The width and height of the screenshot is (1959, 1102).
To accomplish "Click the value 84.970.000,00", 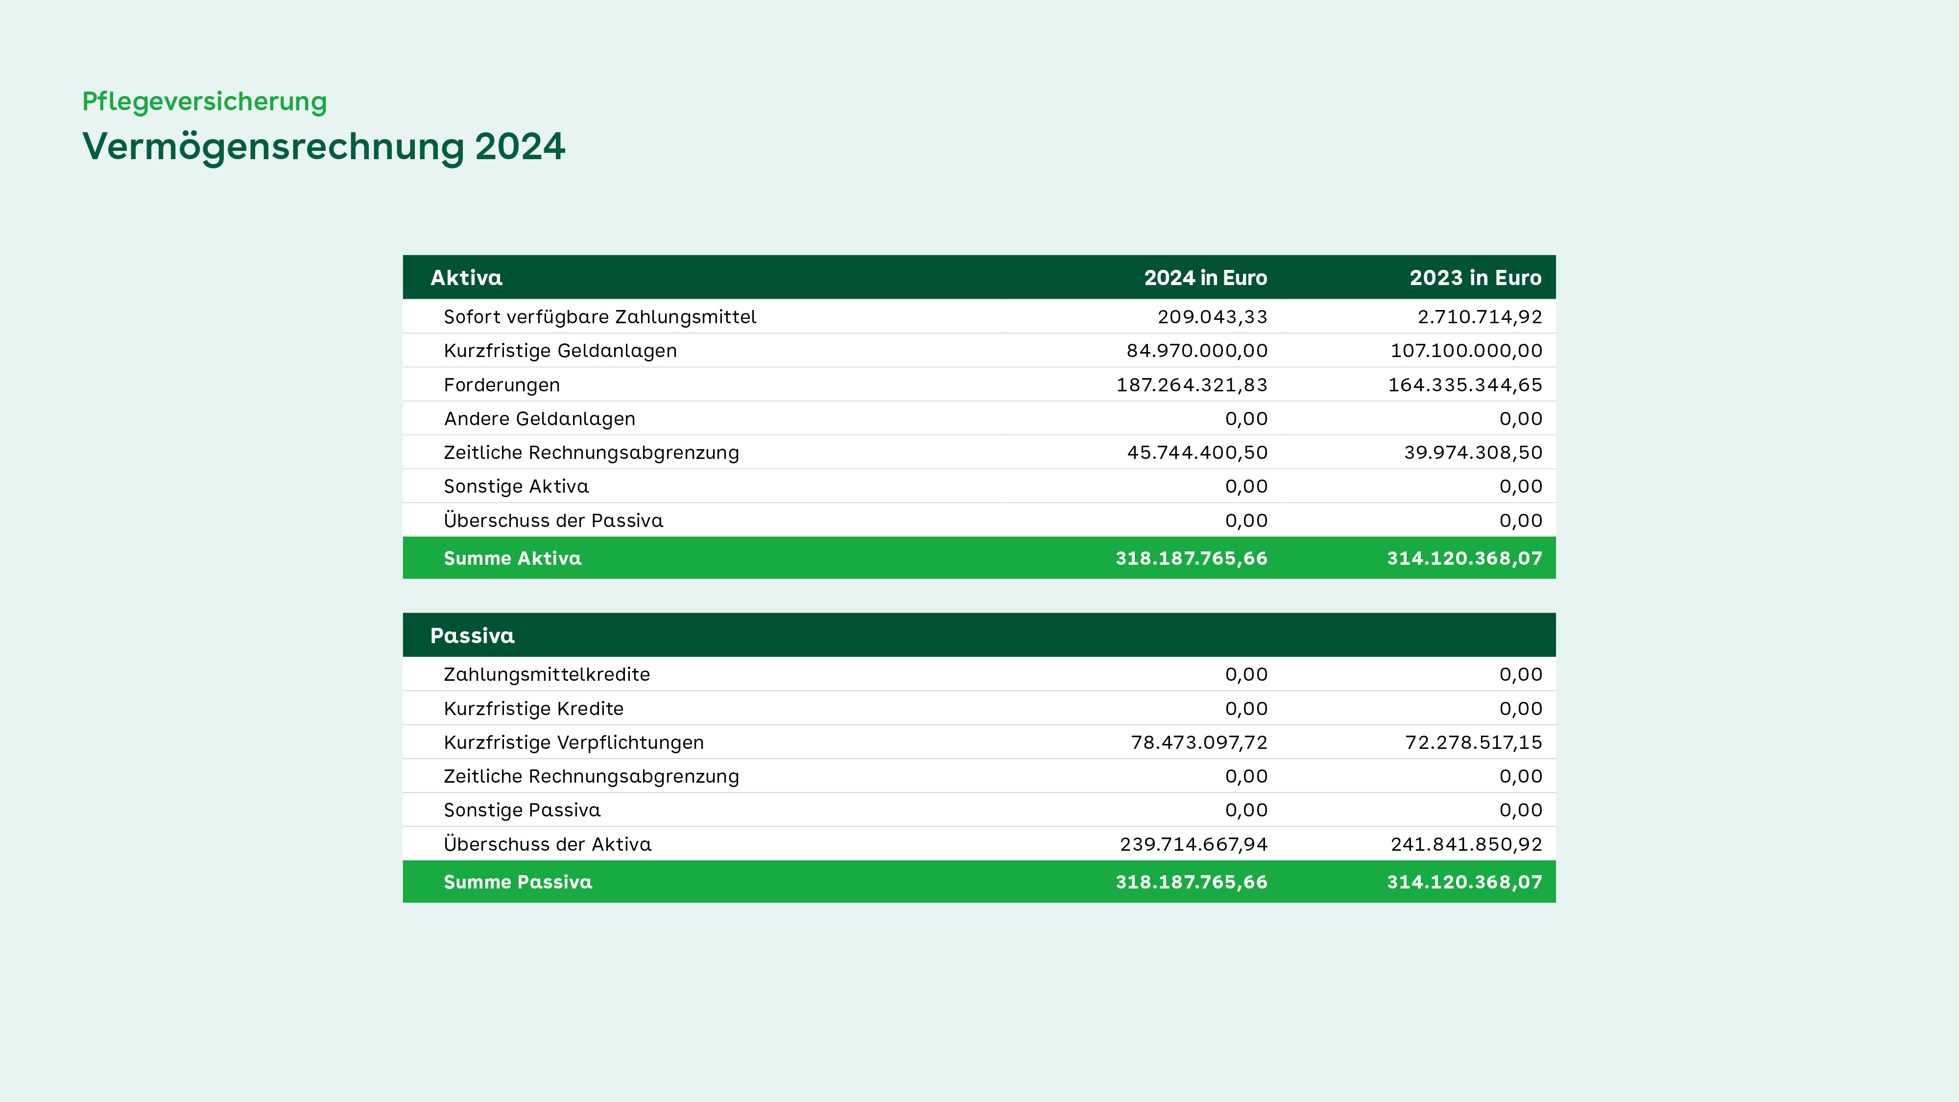I will click(1197, 351).
